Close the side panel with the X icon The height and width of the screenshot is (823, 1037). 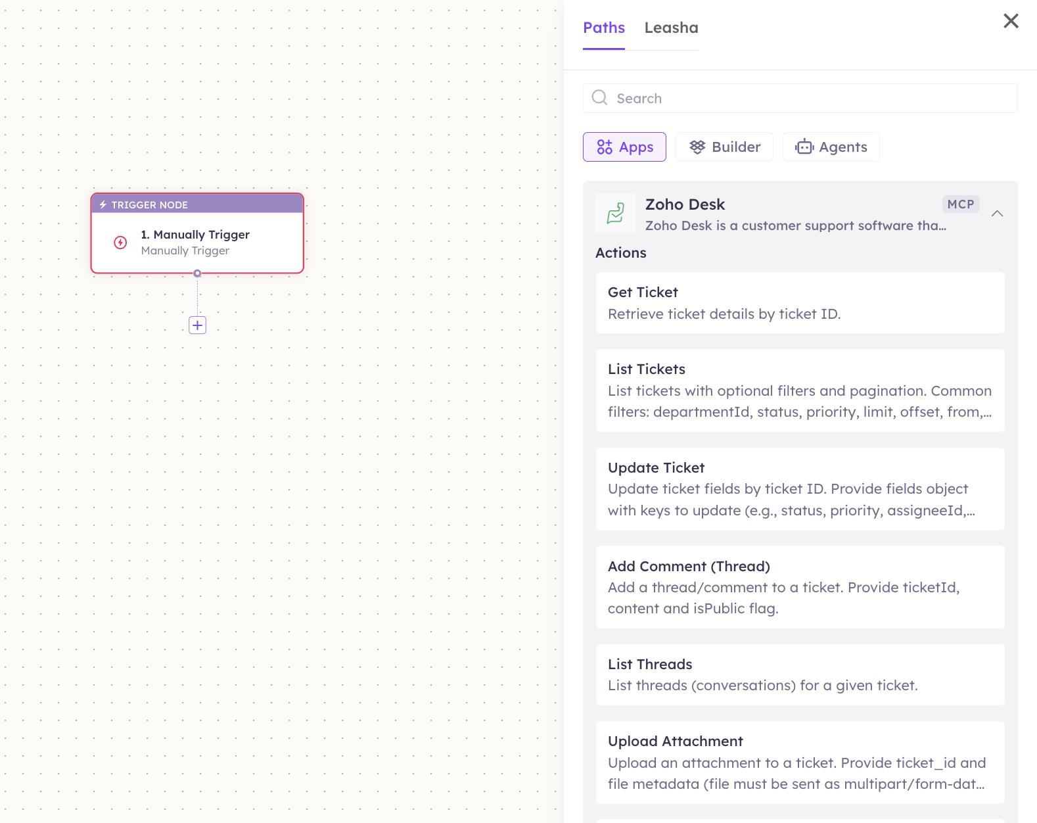(x=1011, y=21)
